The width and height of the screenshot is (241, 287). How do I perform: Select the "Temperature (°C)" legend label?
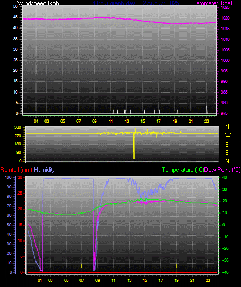pyautogui.click(x=183, y=170)
